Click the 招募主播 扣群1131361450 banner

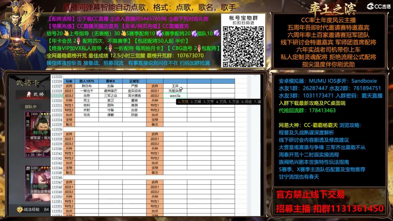click(x=330, y=209)
